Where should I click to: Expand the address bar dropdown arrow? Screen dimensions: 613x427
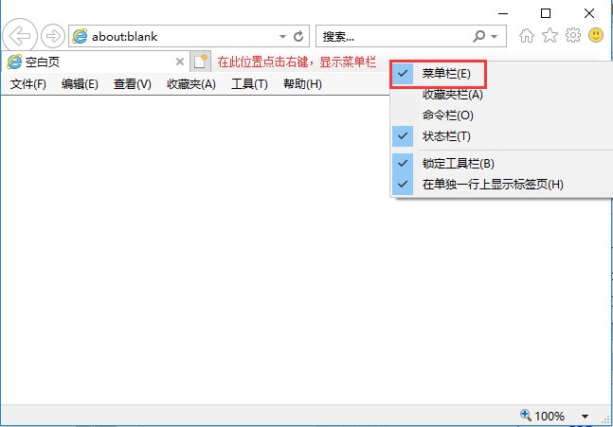(281, 37)
